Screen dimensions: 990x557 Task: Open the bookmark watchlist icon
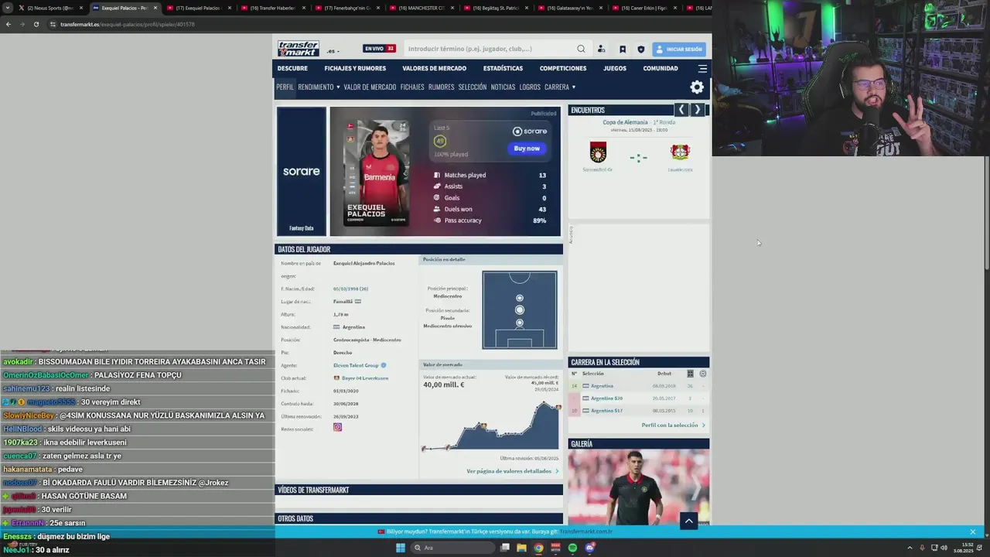[622, 49]
